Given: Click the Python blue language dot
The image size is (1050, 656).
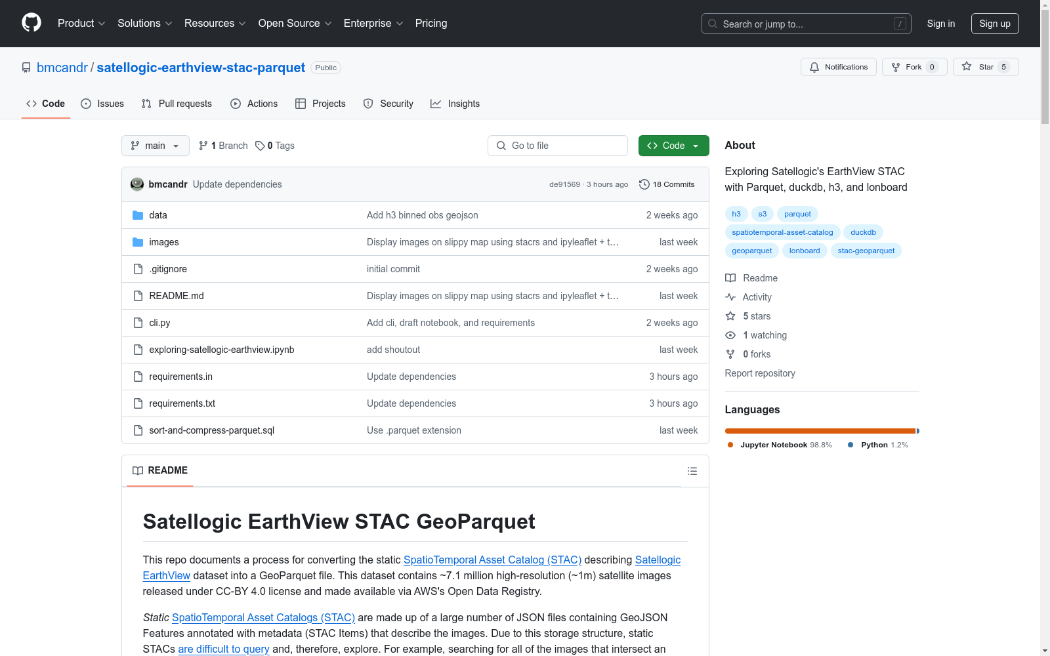Looking at the screenshot, I should point(850,445).
